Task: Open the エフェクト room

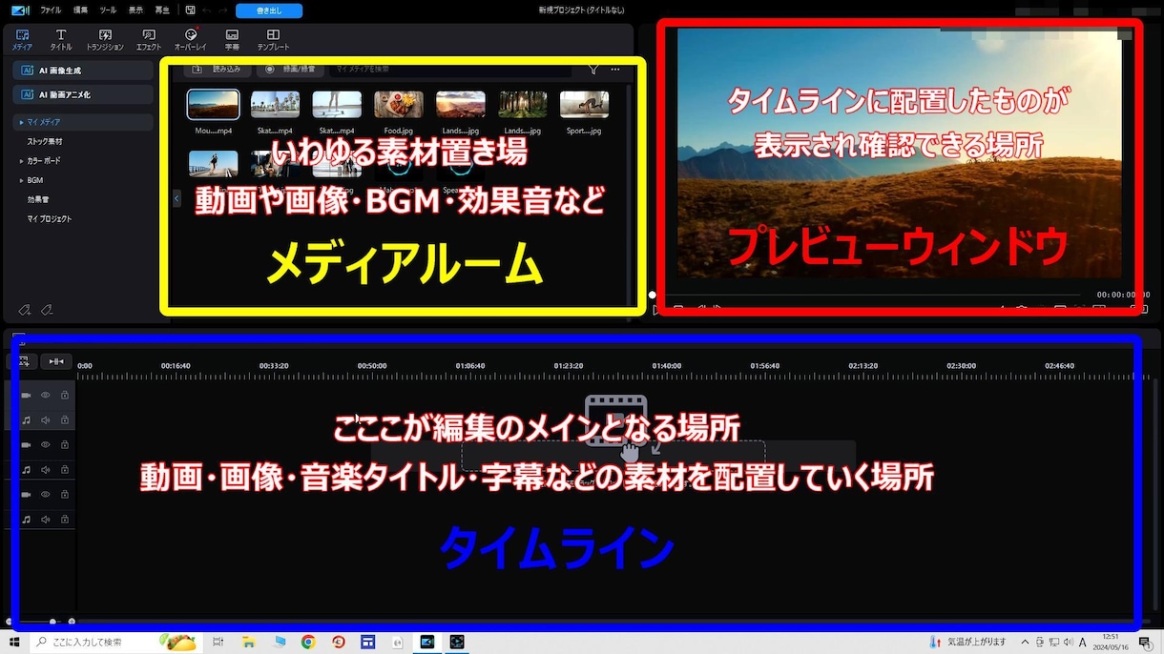Action: click(x=149, y=39)
